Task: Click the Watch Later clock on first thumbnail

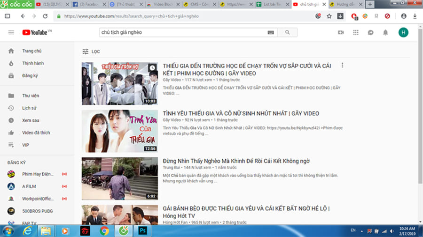Action: (x=152, y=68)
